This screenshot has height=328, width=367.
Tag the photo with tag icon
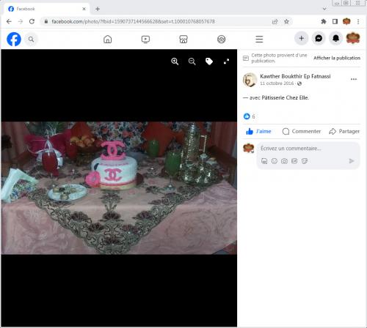pos(209,61)
